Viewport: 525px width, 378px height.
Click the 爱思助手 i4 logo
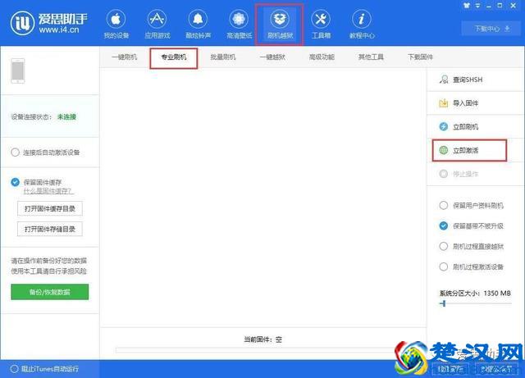[49, 23]
